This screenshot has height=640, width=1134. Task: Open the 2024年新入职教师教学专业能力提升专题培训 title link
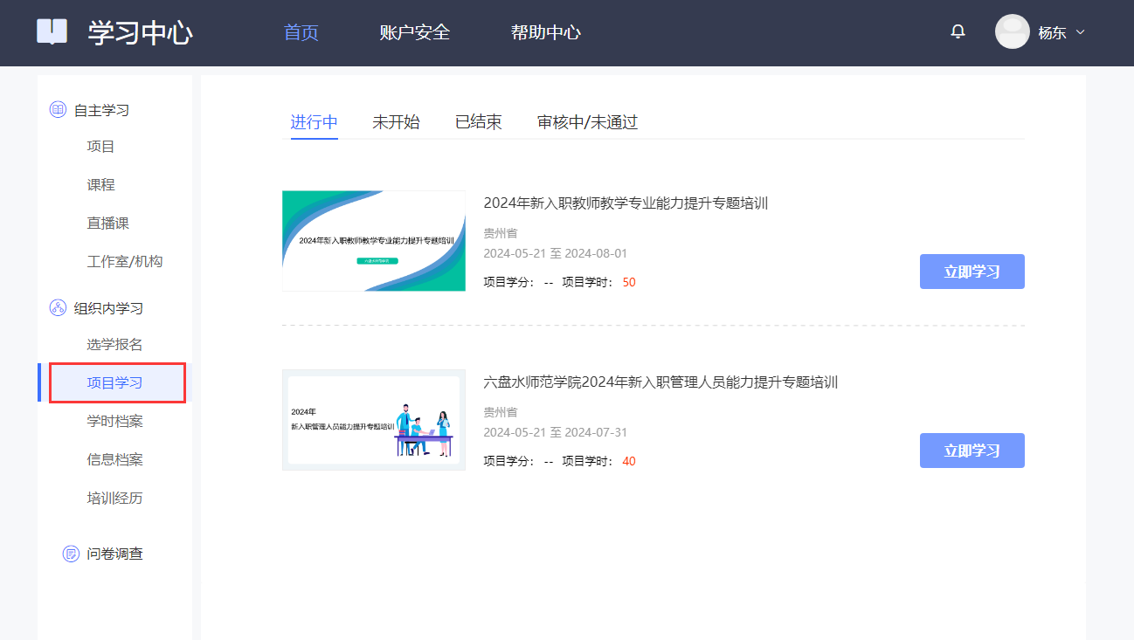[x=626, y=203]
